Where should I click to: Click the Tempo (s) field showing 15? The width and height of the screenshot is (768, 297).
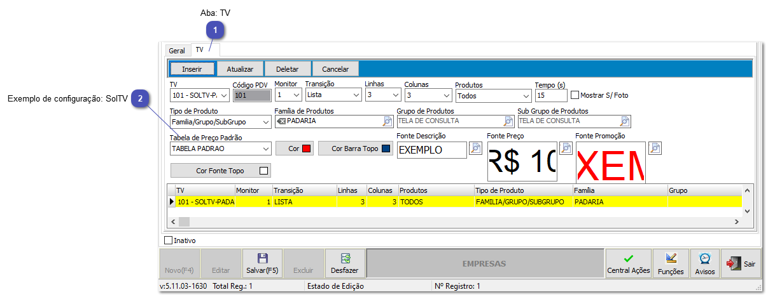pos(551,95)
